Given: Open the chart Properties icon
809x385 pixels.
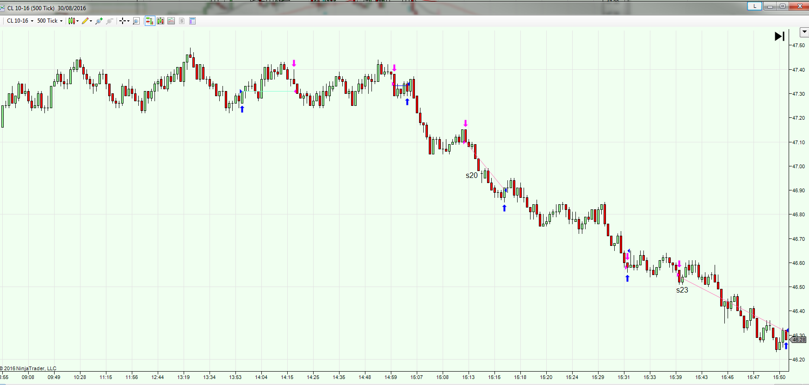Looking at the screenshot, I should [192, 21].
